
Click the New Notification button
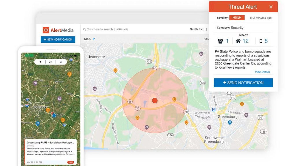coord(58,39)
